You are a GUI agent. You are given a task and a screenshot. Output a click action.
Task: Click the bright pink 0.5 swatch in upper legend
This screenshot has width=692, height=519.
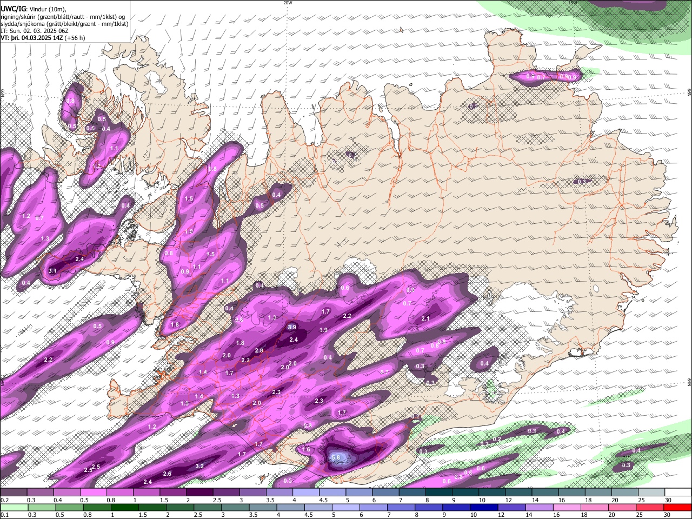click(x=93, y=493)
